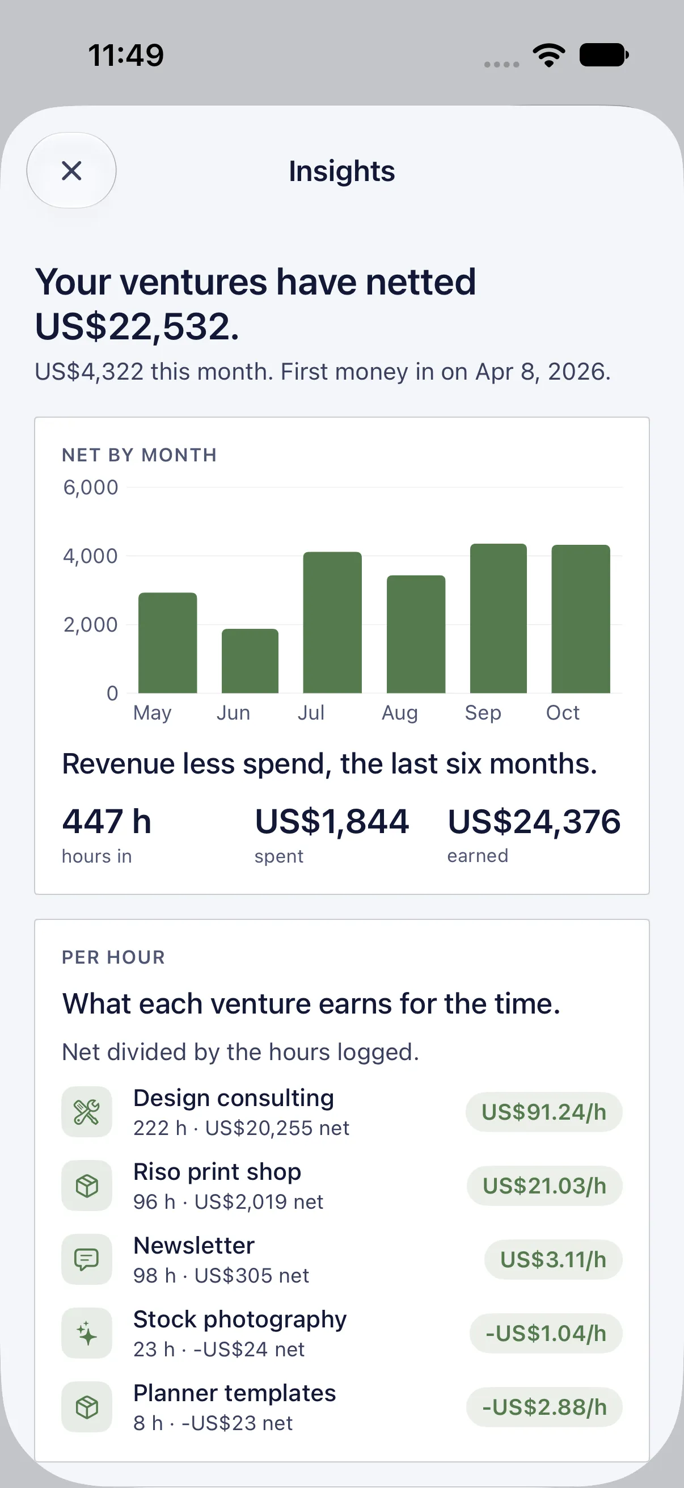Tap the 'PER HOUR' section label
This screenshot has width=684, height=1488.
point(113,957)
